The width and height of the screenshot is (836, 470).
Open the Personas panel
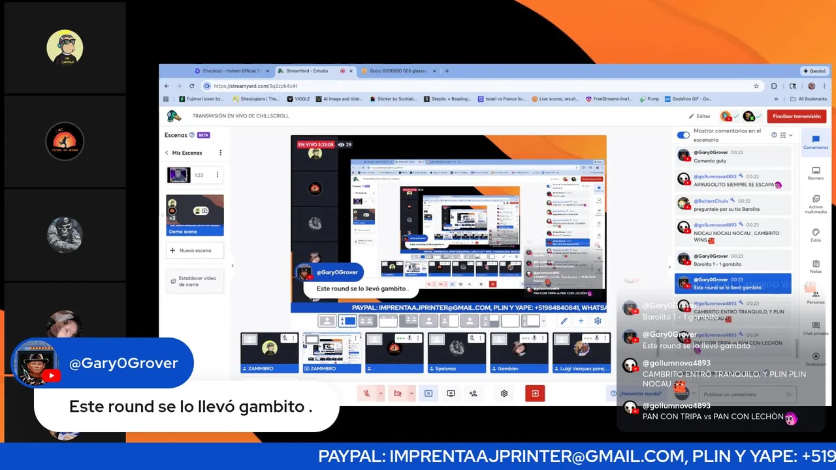816,297
